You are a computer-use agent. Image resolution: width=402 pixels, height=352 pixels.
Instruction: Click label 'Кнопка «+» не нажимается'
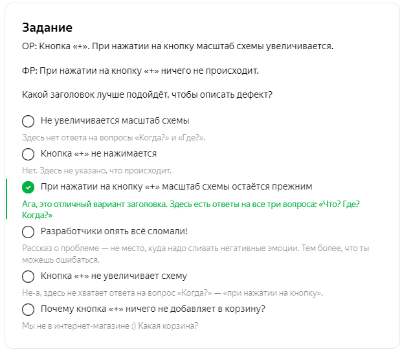(98, 154)
